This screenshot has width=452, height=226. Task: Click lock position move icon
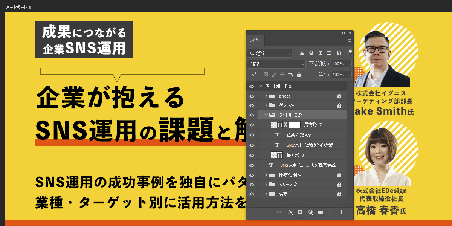point(282,75)
